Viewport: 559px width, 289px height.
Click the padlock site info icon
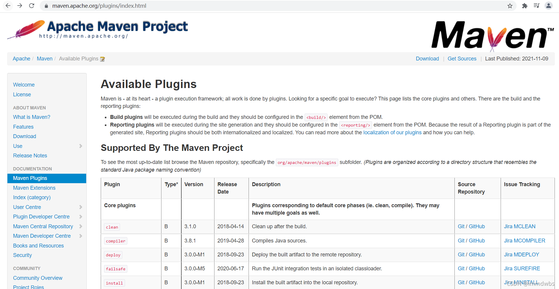(46, 6)
